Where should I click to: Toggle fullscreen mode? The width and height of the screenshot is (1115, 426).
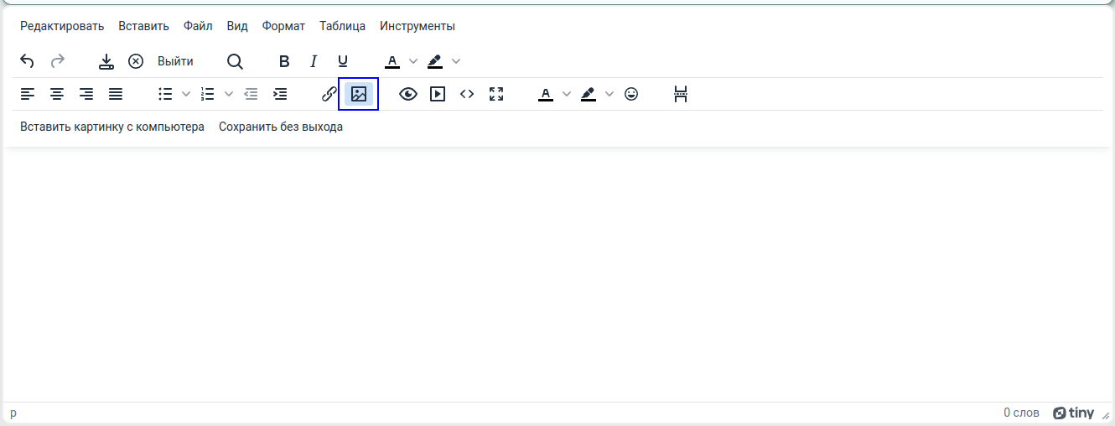pos(496,94)
